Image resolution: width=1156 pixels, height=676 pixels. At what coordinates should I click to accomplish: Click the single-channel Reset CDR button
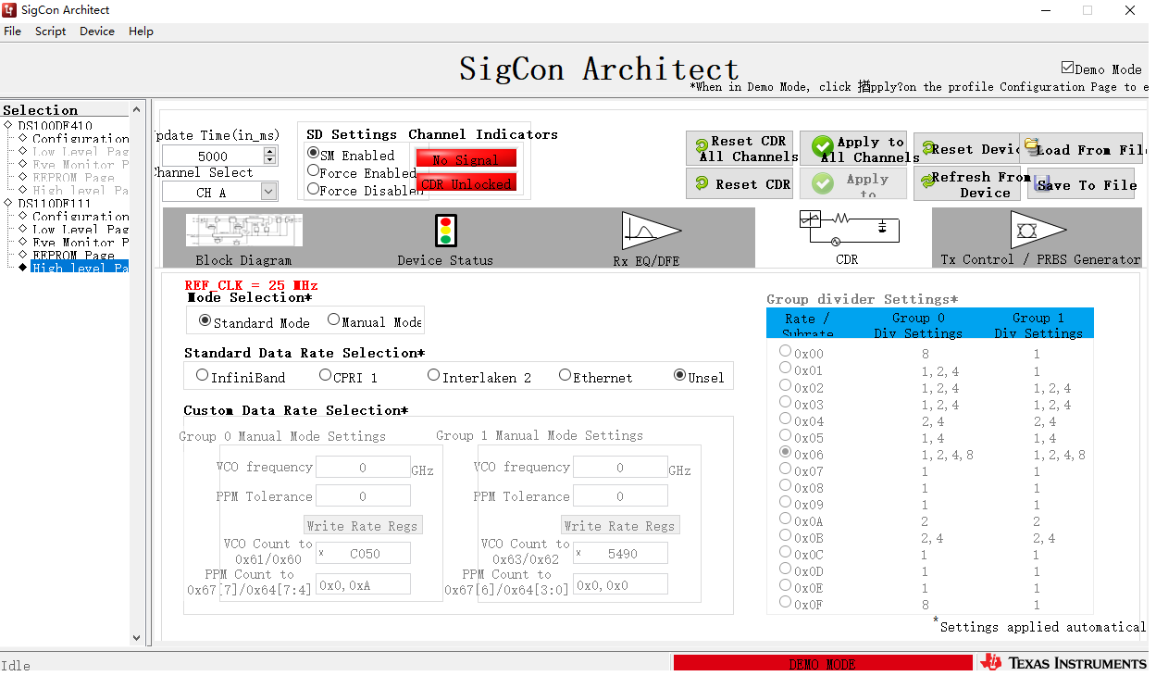(741, 184)
